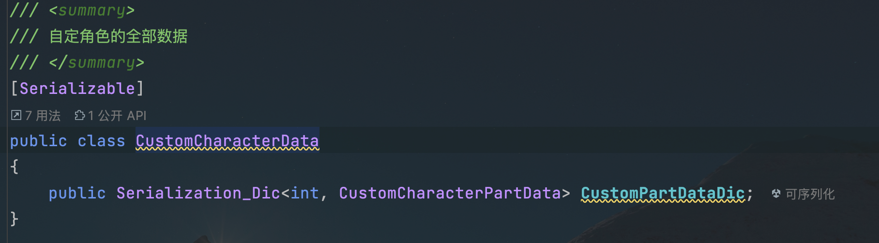Click the 'int' keyword in the generic

[x=304, y=193]
